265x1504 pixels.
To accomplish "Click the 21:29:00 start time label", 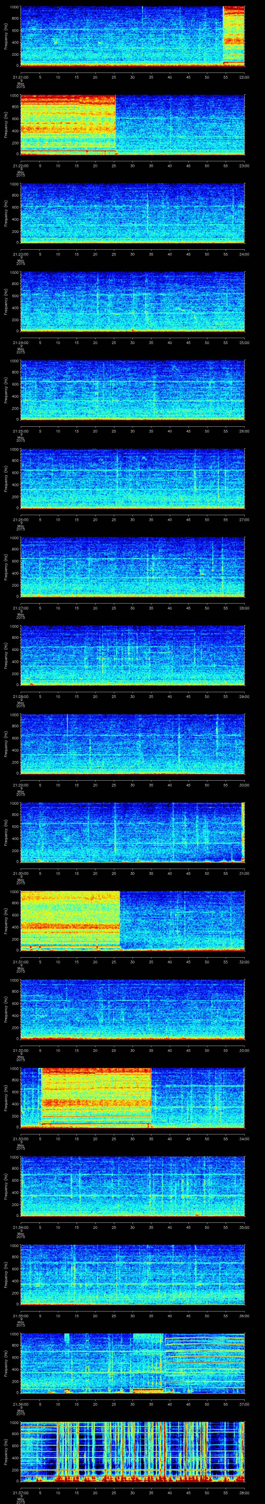I will point(20,785).
